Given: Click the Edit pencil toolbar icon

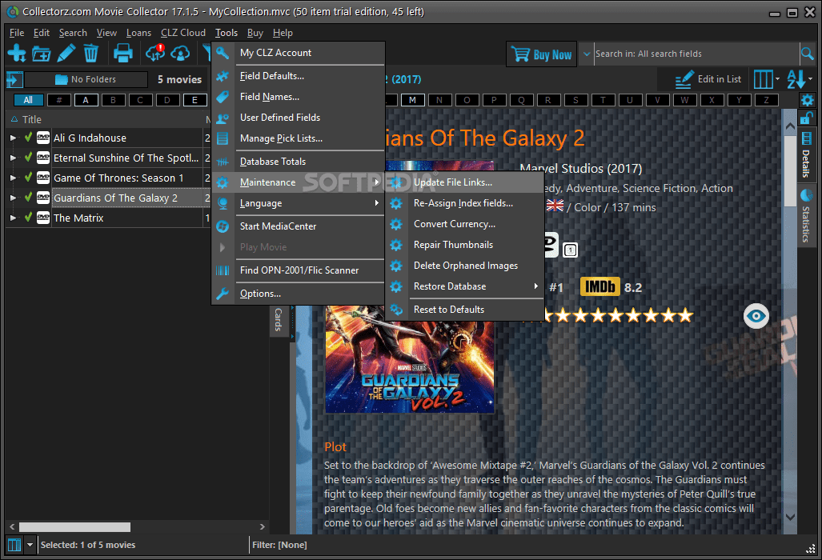Looking at the screenshot, I should [x=66, y=53].
